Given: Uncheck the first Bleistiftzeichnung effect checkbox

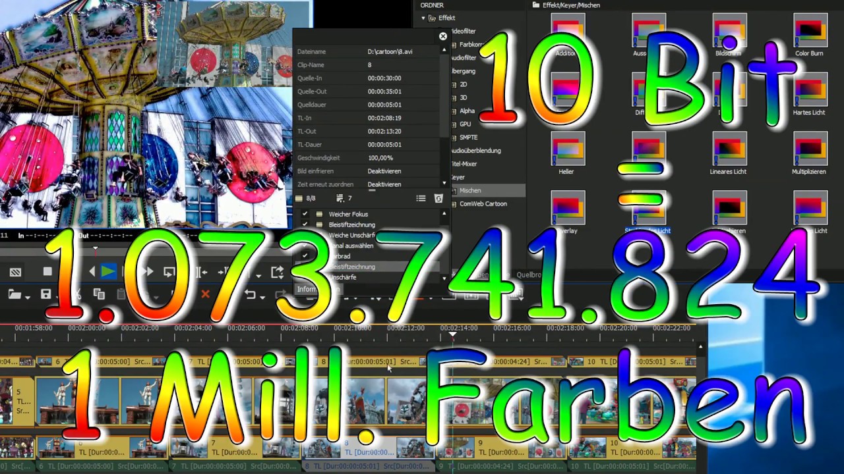Looking at the screenshot, I should coord(305,224).
